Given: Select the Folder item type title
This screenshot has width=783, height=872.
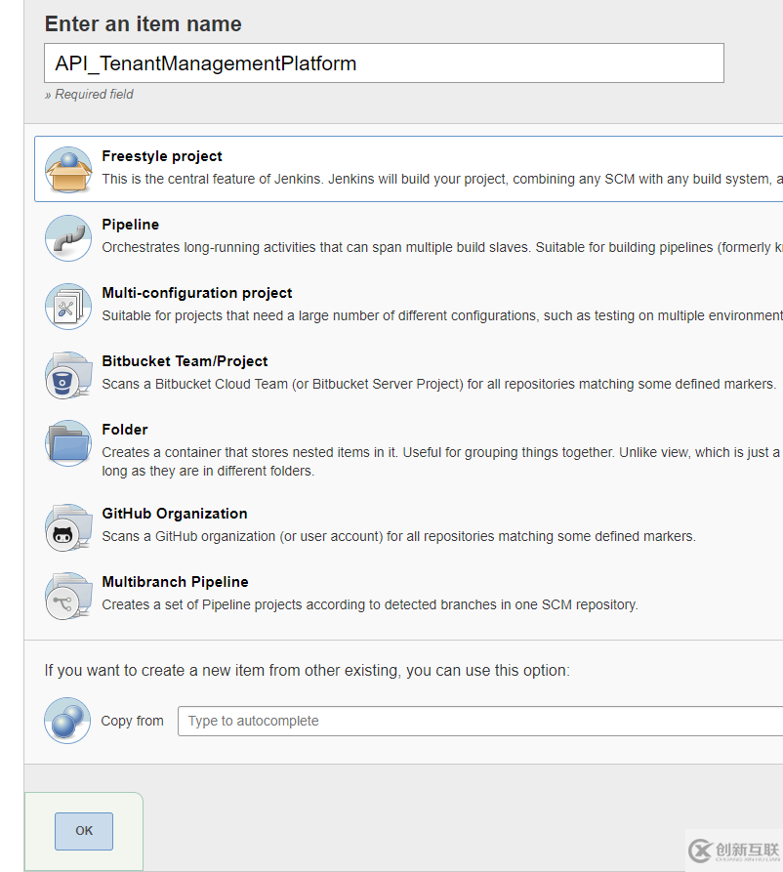Looking at the screenshot, I should tap(125, 430).
